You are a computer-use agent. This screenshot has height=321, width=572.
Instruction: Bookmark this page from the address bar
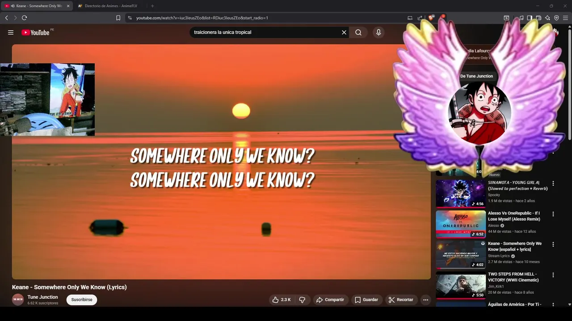(118, 18)
